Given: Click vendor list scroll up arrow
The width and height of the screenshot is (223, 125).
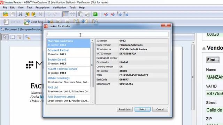Looking at the screenshot, I should pyautogui.click(x=92, y=41).
